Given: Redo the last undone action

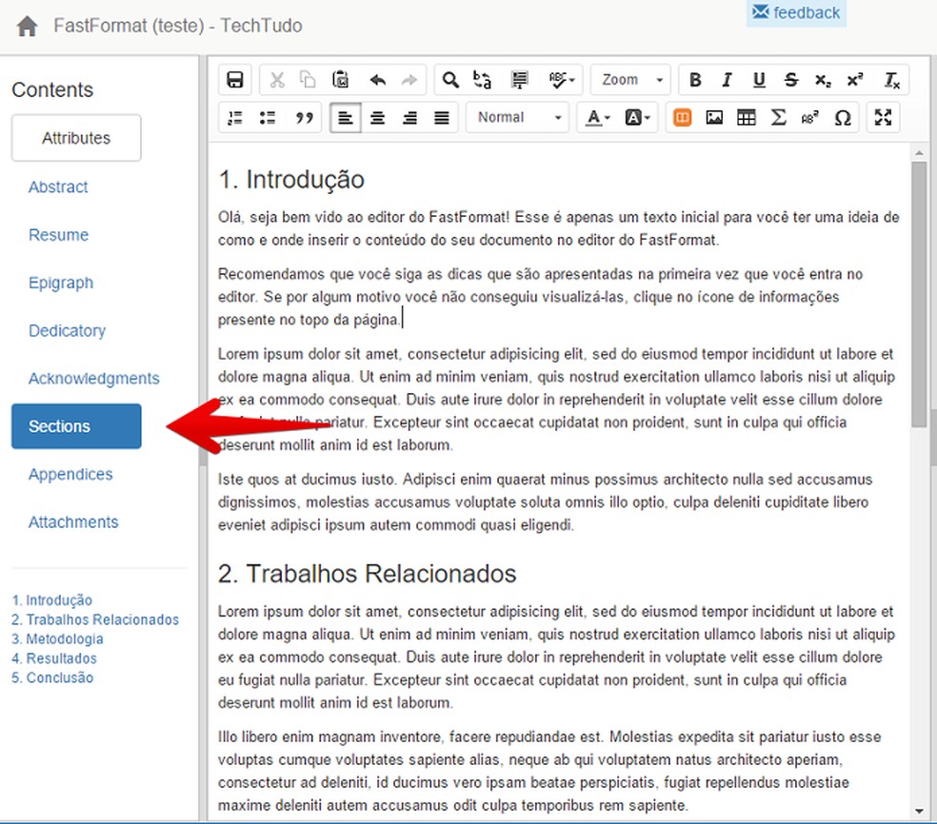Looking at the screenshot, I should tap(409, 80).
